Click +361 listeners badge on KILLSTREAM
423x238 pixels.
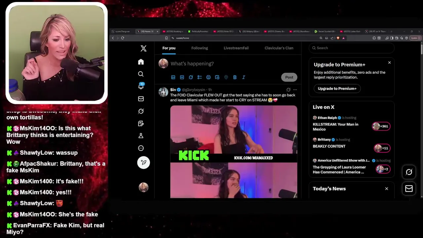[381, 126]
